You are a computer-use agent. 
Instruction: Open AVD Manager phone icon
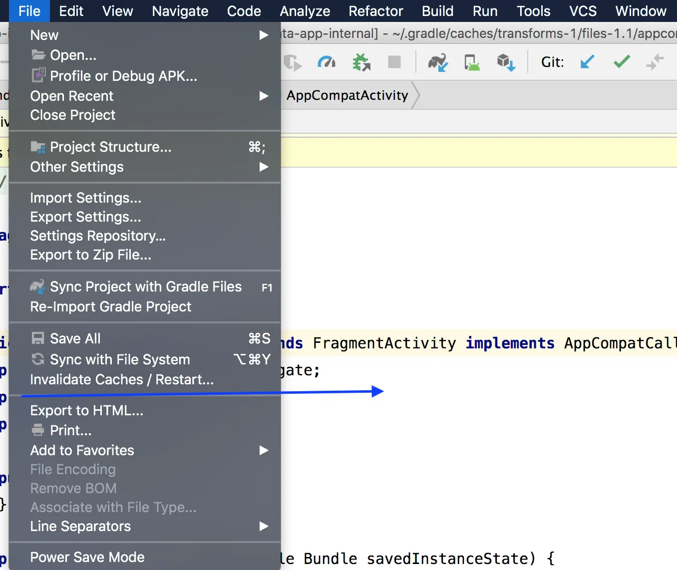tap(472, 62)
